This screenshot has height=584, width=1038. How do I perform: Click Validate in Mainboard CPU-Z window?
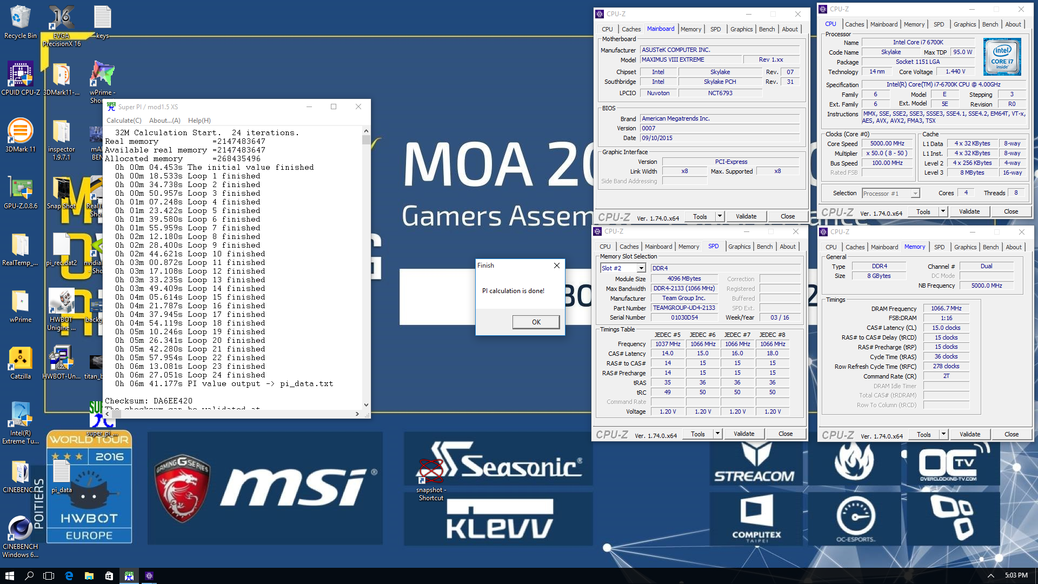746,216
